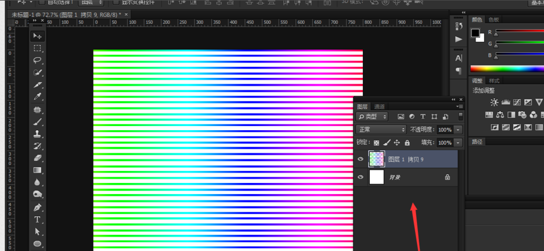
Task: Select the Horizontal Type tool
Action: 37,220
